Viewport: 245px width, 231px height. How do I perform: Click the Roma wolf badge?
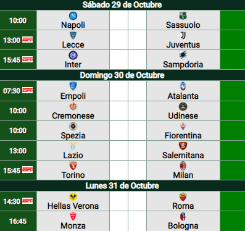(183, 196)
